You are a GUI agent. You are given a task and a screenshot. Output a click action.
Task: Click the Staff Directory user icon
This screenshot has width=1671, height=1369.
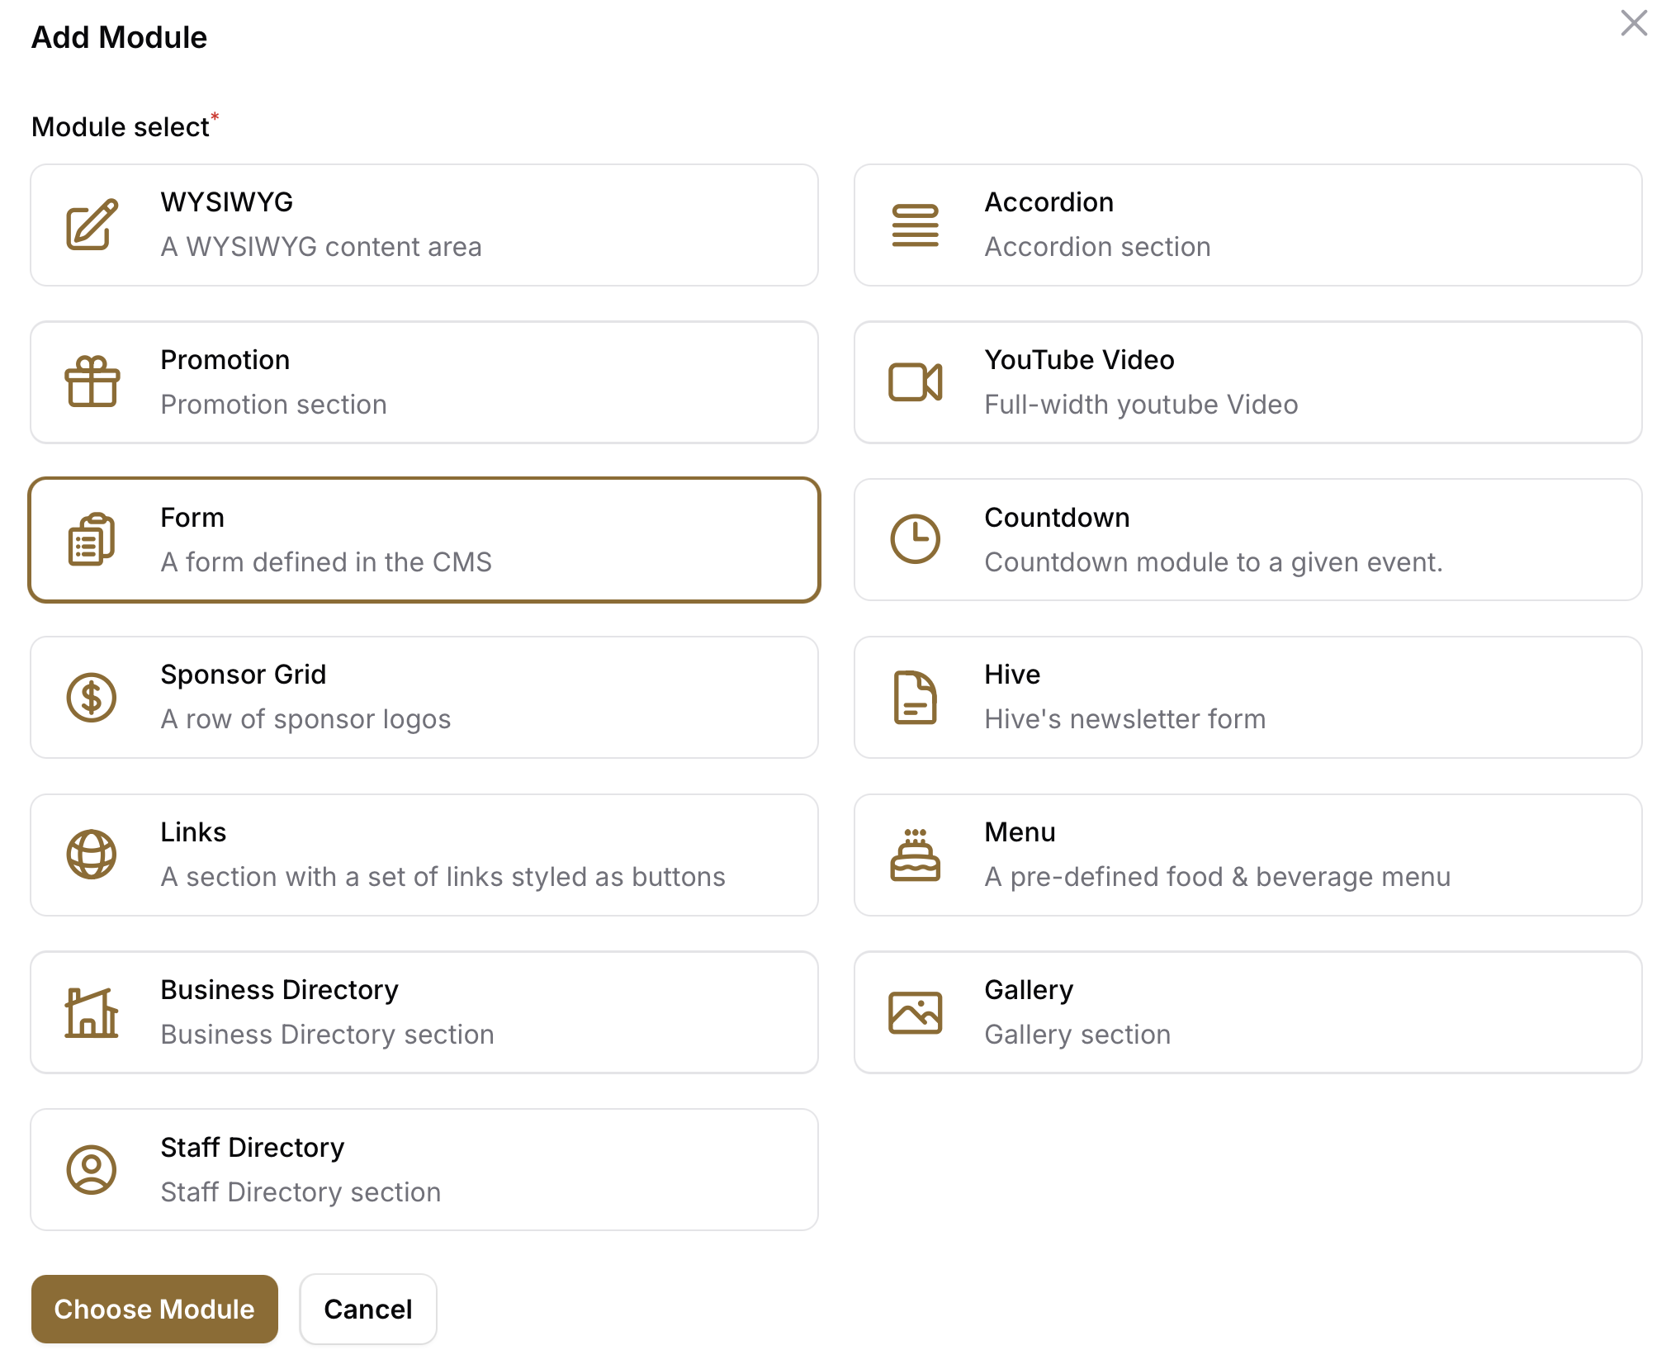92,1169
